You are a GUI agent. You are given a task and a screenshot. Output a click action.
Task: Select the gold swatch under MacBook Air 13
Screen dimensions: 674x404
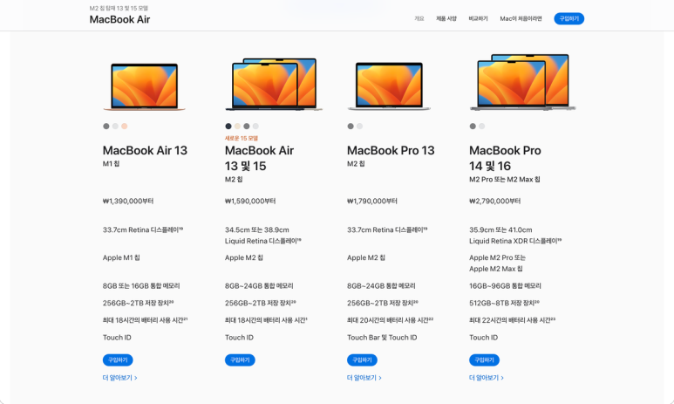click(124, 126)
